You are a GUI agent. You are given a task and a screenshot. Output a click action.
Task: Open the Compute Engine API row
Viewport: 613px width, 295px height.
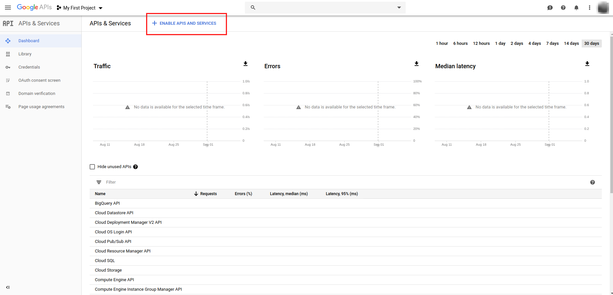345,280
